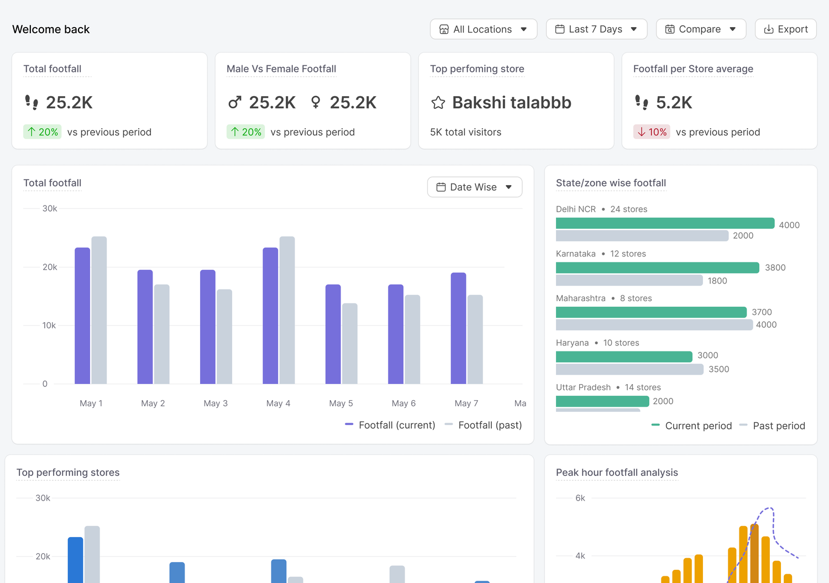Viewport: 829px width, 583px height.
Task: Click Delhi NCR green bar showing 4000
Action: 665,223
